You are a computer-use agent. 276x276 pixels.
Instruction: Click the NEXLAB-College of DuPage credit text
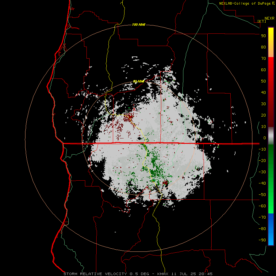[x=245, y=3]
